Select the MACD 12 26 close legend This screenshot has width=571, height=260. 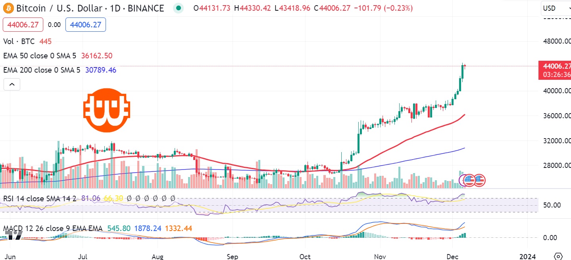click(x=53, y=229)
